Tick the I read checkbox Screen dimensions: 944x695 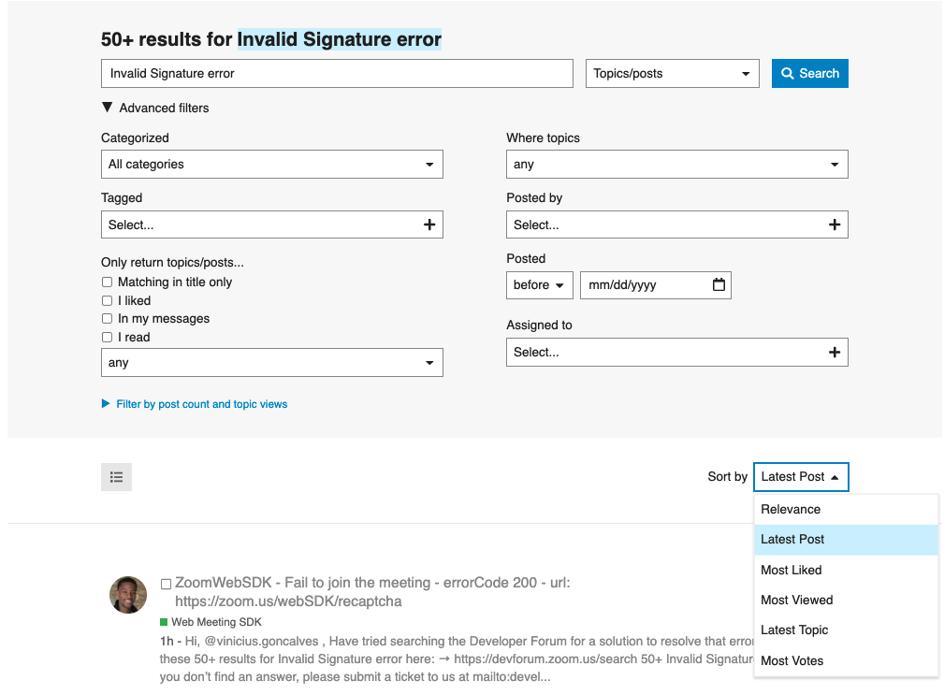click(107, 338)
